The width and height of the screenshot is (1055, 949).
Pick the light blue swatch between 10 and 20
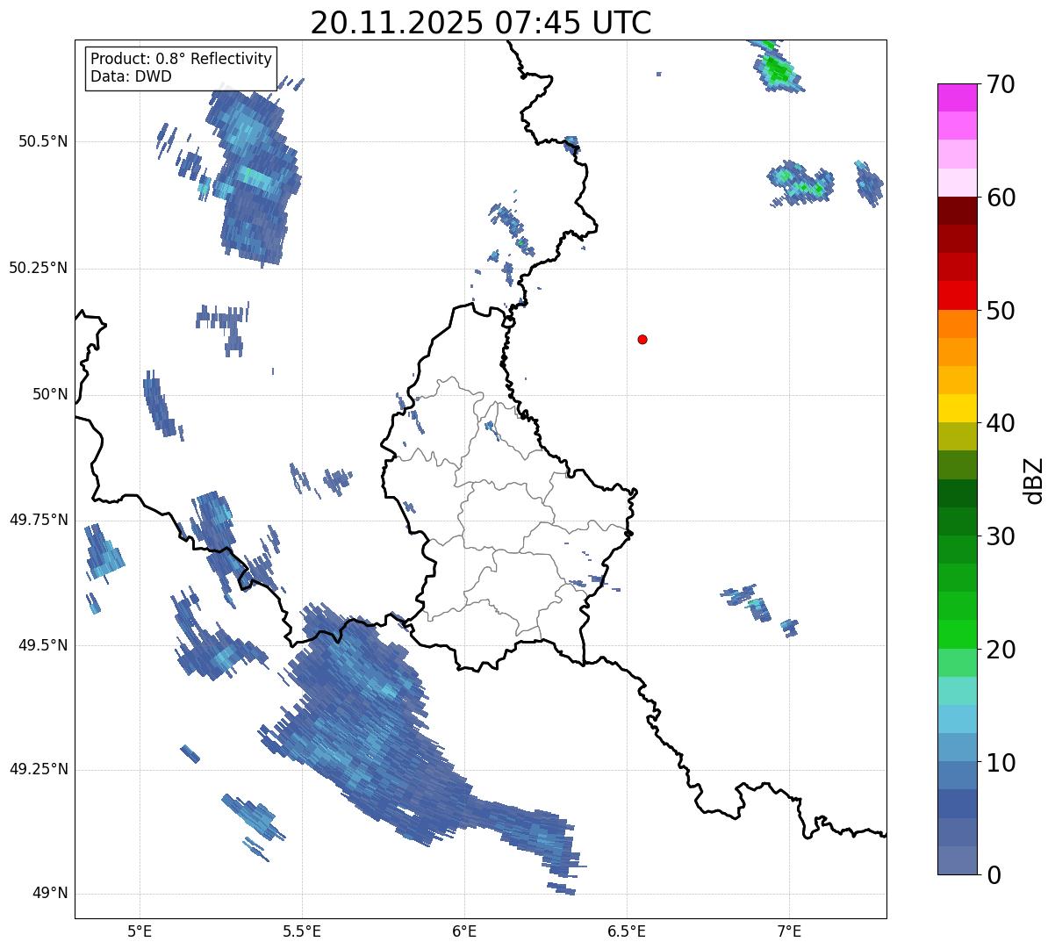click(x=957, y=719)
